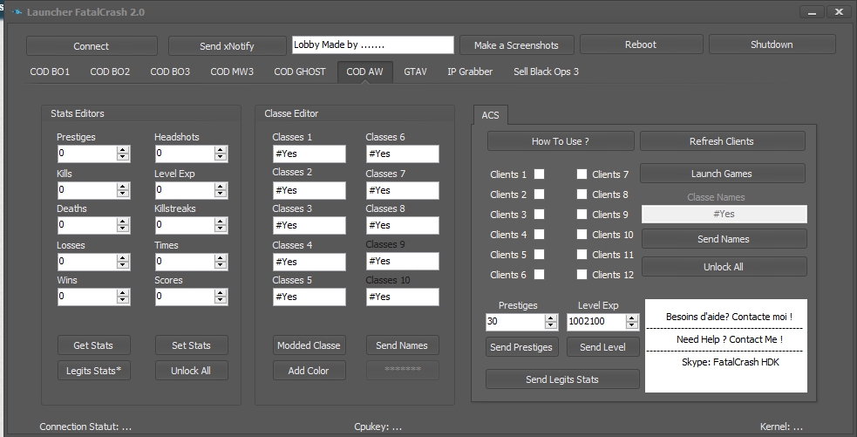Click the Send Prestiges button
This screenshot has height=437, width=857.
coord(521,347)
